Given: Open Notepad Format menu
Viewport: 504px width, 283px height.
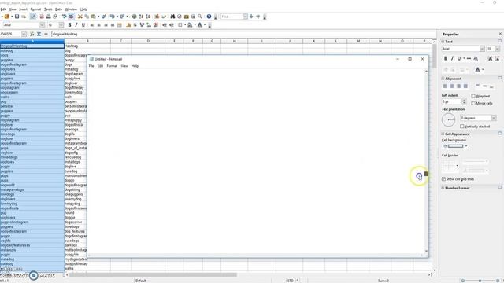Looking at the screenshot, I should pos(112,66).
